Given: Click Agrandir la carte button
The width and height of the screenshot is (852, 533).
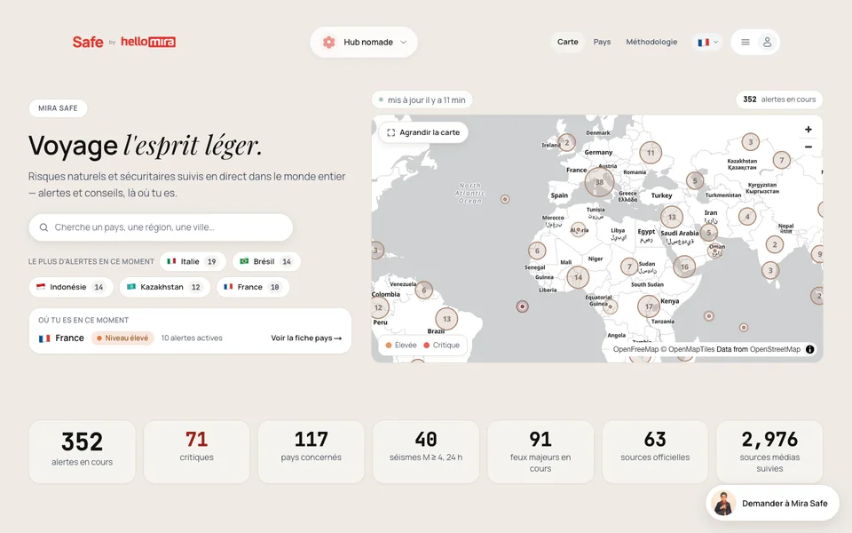Looking at the screenshot, I should (x=423, y=132).
